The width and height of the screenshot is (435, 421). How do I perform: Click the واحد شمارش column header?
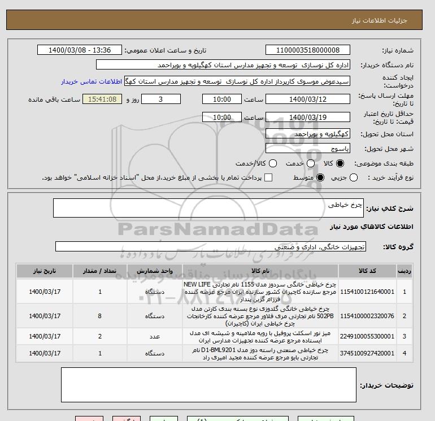(155, 271)
